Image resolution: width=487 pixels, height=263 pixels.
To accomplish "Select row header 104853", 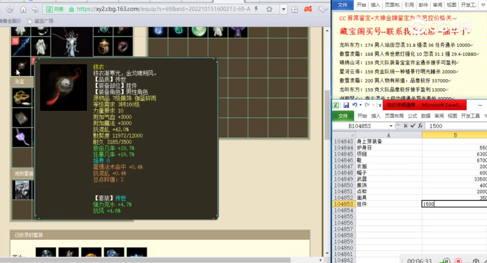I will point(344,204).
